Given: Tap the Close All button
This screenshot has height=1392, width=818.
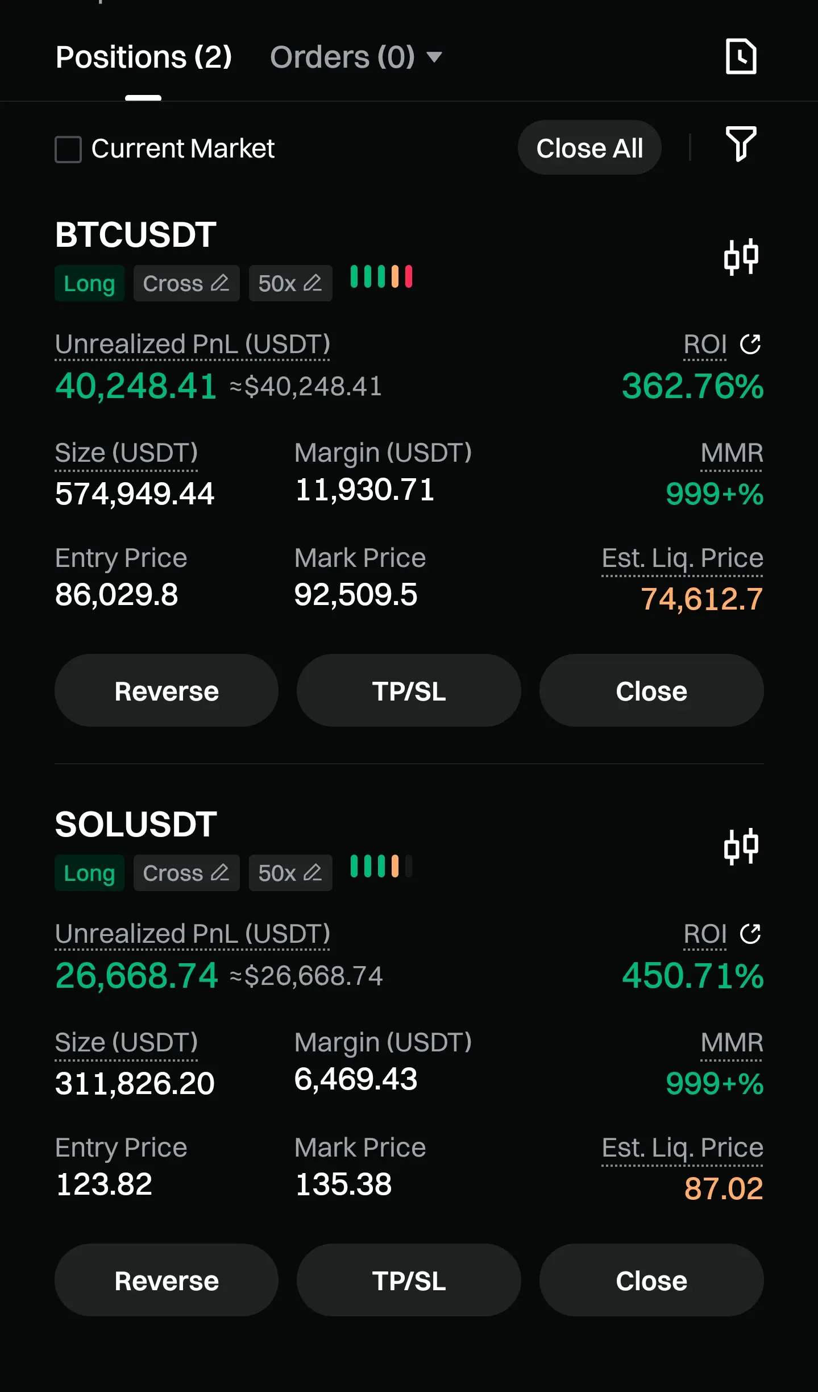Looking at the screenshot, I should [x=589, y=148].
